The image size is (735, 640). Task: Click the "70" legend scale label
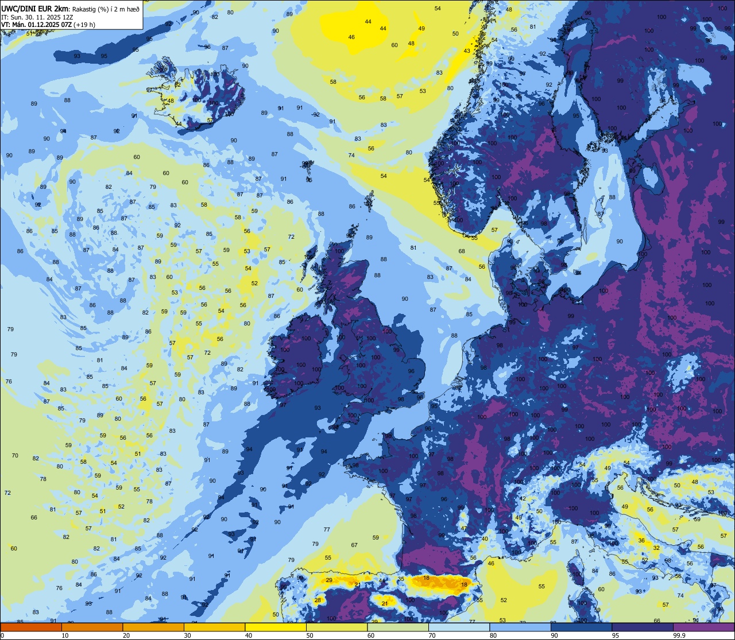tap(432, 635)
